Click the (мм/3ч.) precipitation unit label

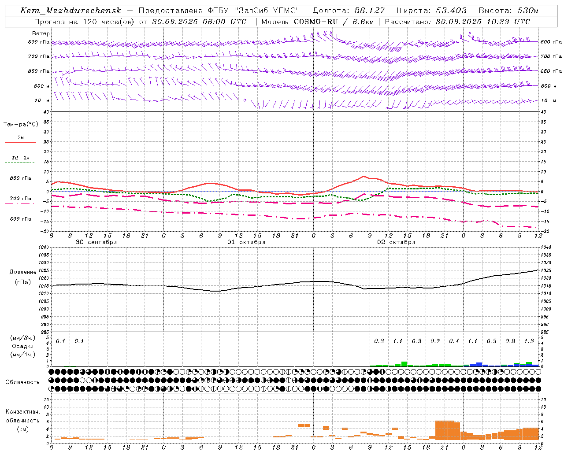click(22, 338)
